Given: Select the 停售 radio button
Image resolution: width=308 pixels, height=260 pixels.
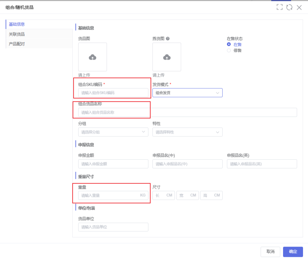Looking at the screenshot, I should [229, 50].
